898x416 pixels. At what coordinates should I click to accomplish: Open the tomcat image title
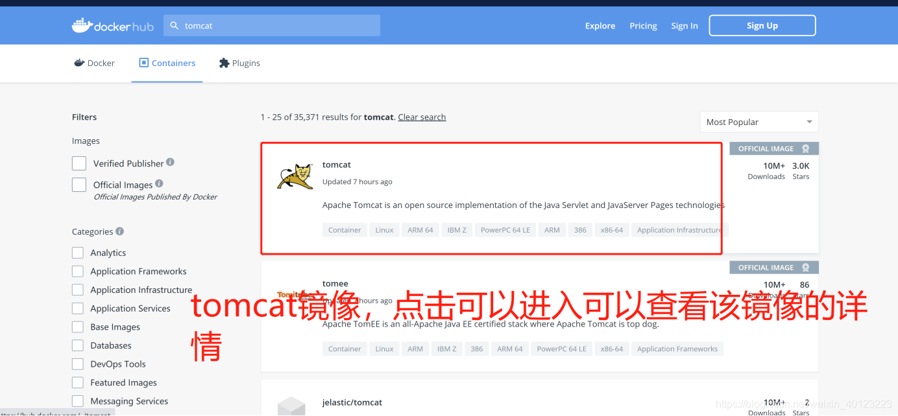pyautogui.click(x=337, y=165)
